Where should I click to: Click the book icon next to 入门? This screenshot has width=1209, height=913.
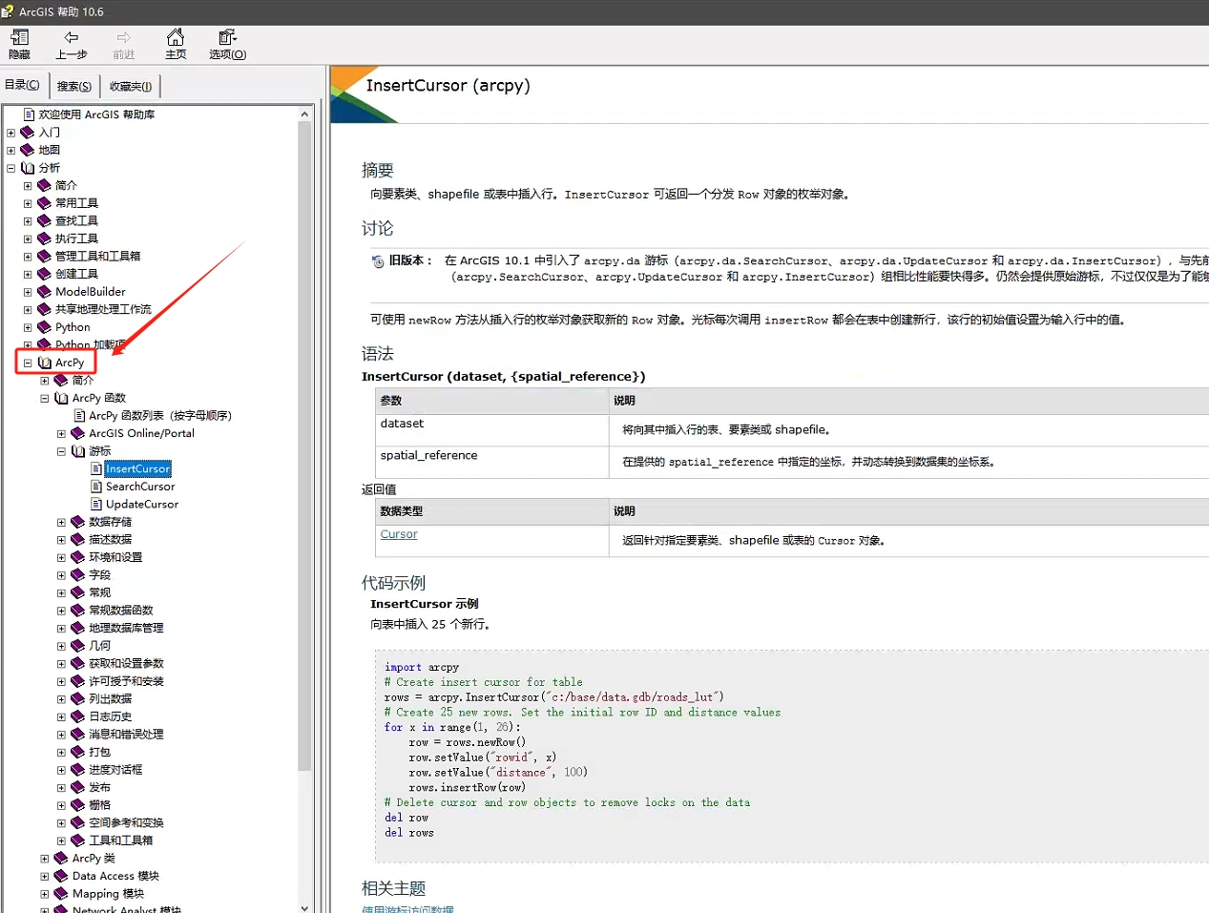pyautogui.click(x=28, y=133)
